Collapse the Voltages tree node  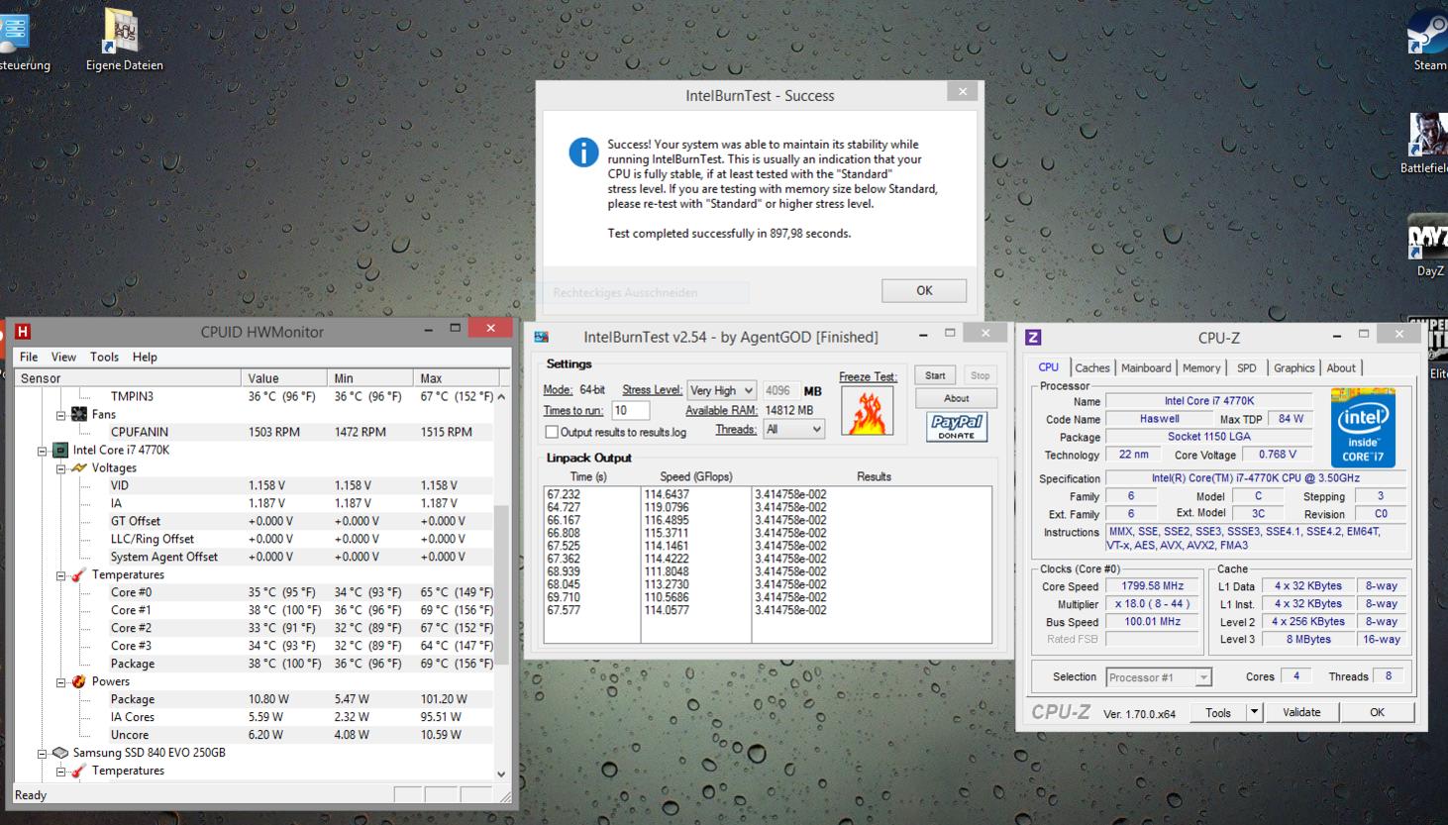point(60,468)
